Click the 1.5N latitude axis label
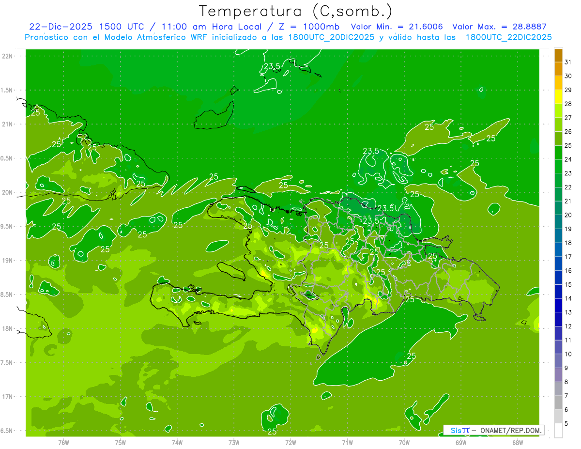581x449 pixels. tap(7, 90)
